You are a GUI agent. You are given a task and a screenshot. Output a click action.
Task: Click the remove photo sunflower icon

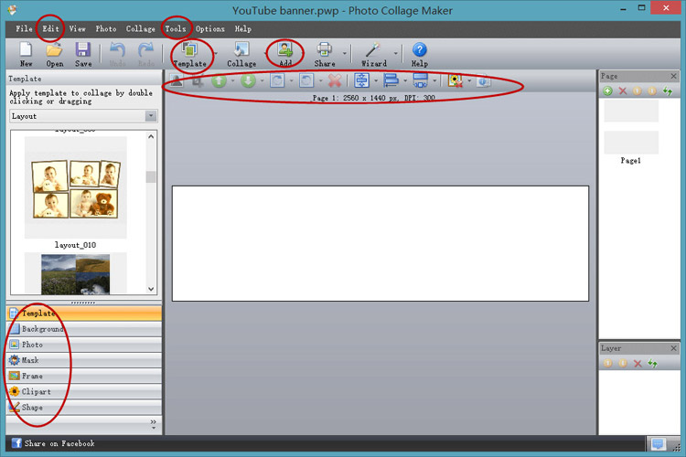click(455, 80)
